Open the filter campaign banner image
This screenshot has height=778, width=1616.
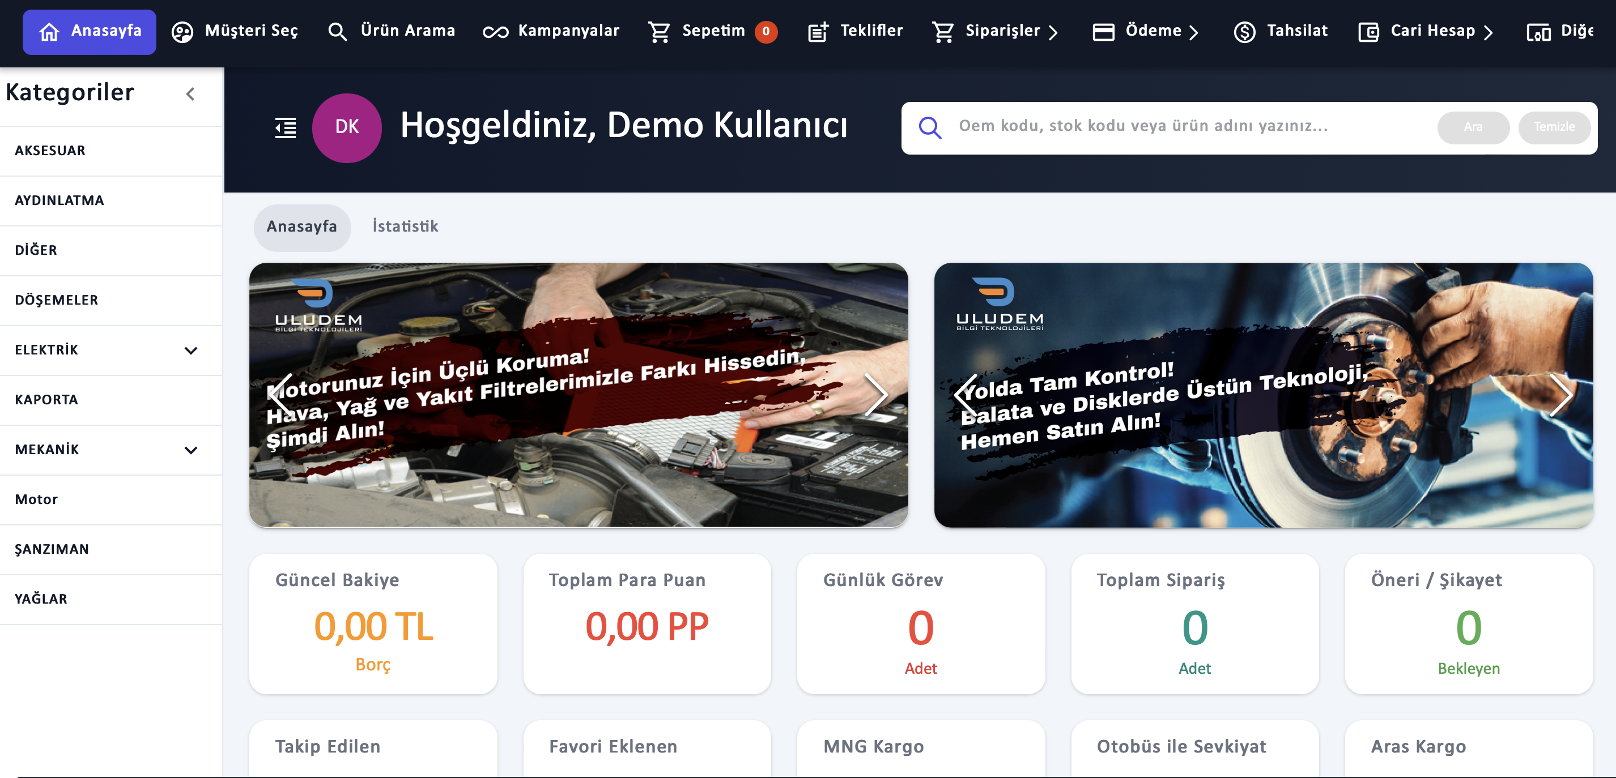click(x=579, y=396)
